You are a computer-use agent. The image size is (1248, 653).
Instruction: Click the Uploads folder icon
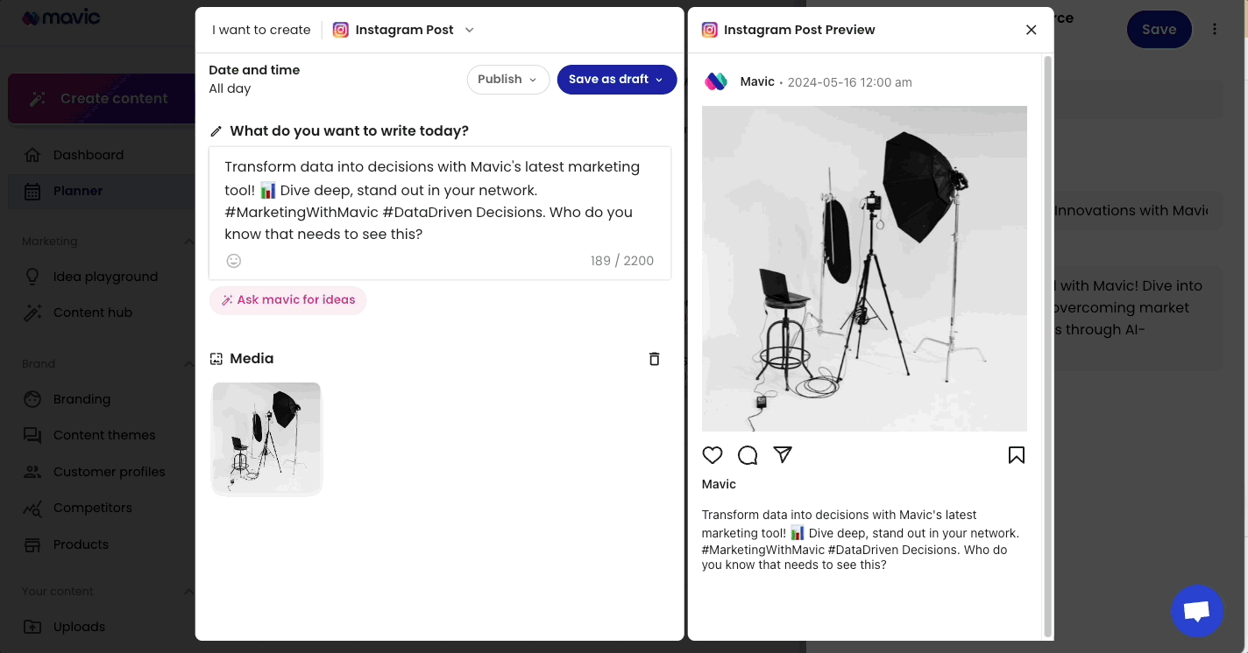pos(32,627)
